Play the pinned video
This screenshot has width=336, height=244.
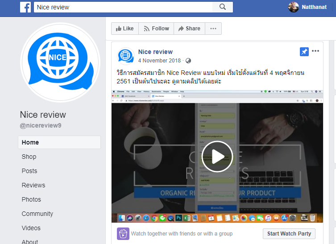click(x=217, y=157)
